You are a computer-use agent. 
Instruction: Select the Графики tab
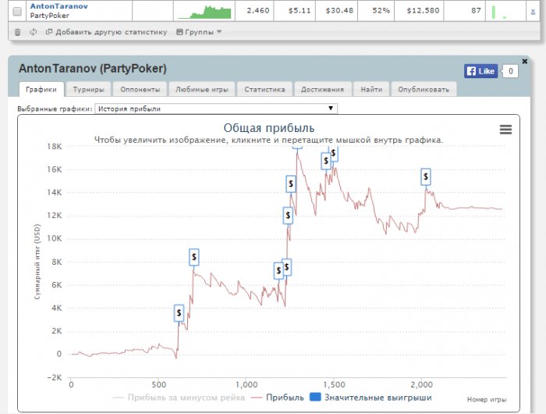(41, 89)
